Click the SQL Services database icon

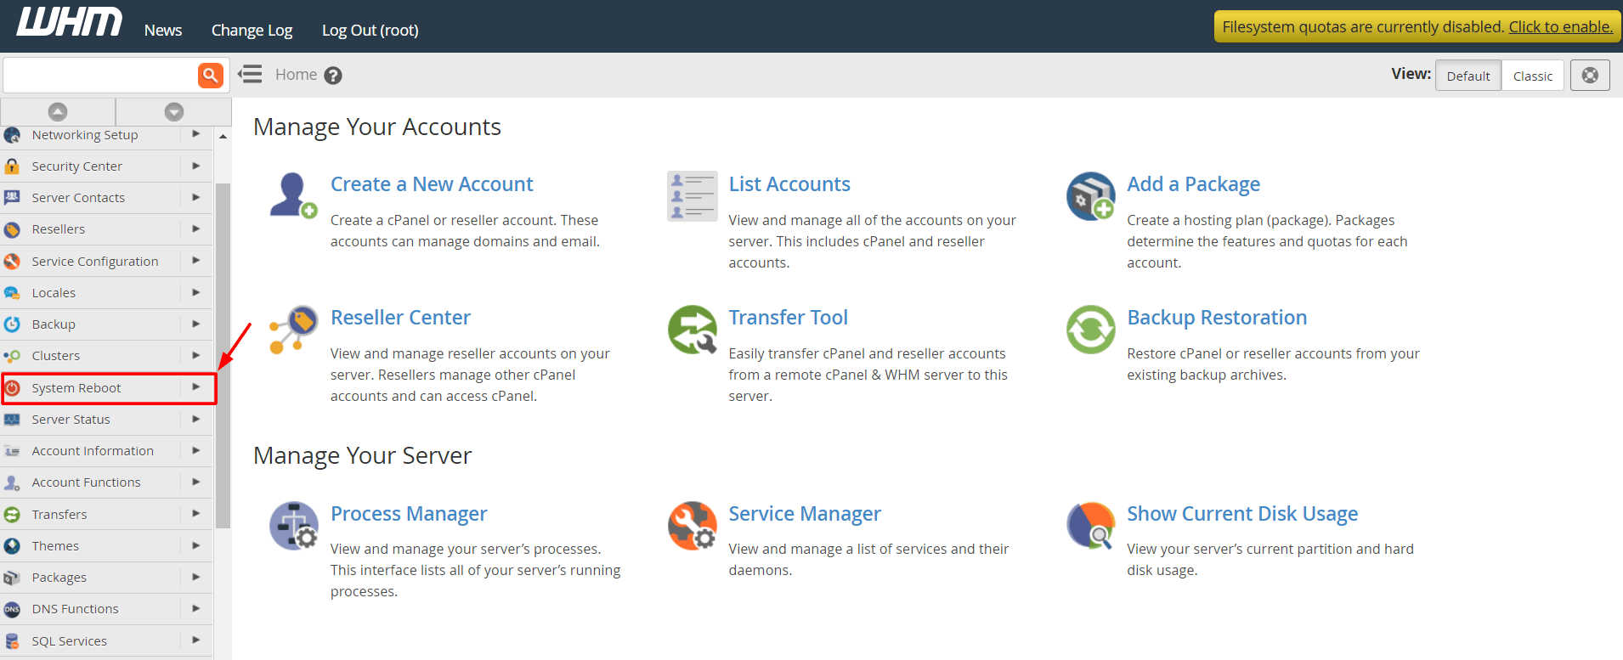tap(12, 640)
